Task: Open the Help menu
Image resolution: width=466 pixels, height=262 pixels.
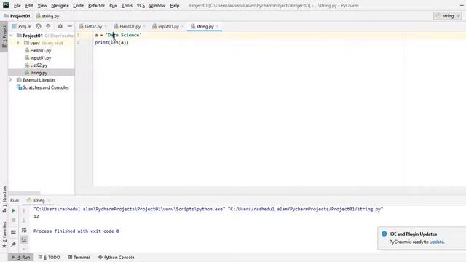Action: (x=175, y=5)
